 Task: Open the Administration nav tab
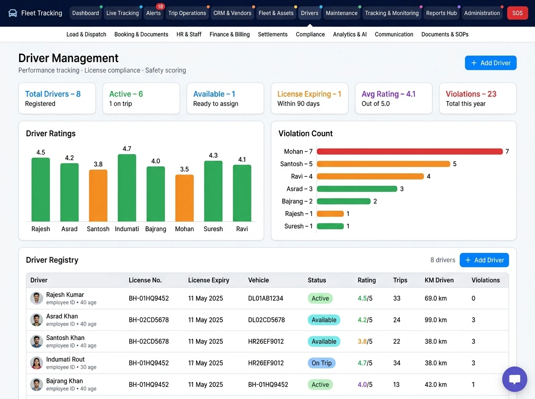tap(482, 13)
